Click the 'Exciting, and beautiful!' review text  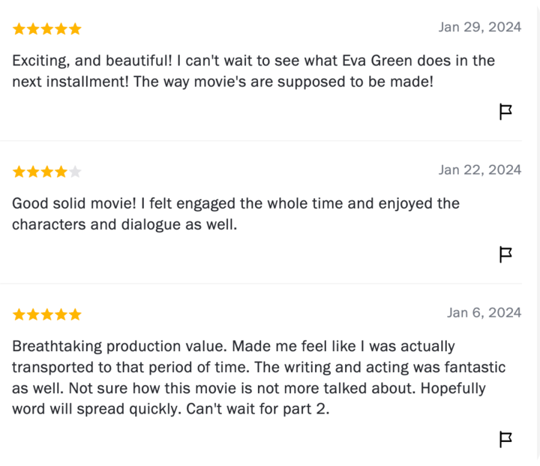(253, 71)
